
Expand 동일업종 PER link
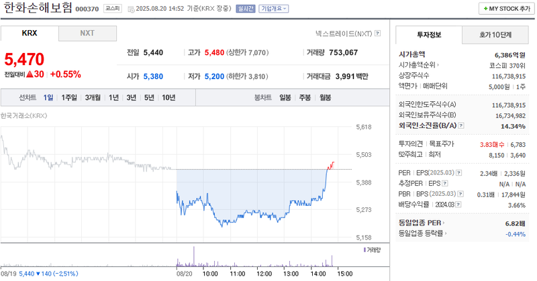click(422, 223)
